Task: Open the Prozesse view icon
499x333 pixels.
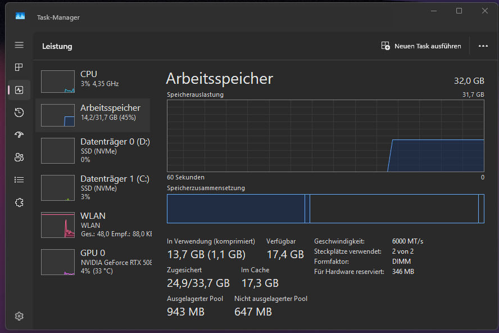Action: tap(19, 67)
